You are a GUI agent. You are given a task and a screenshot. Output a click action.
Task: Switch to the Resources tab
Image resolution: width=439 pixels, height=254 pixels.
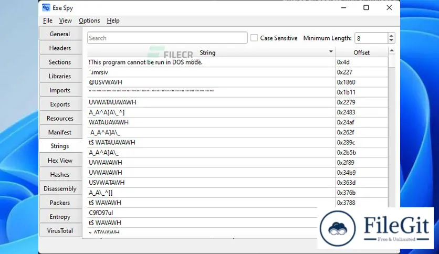[60, 118]
